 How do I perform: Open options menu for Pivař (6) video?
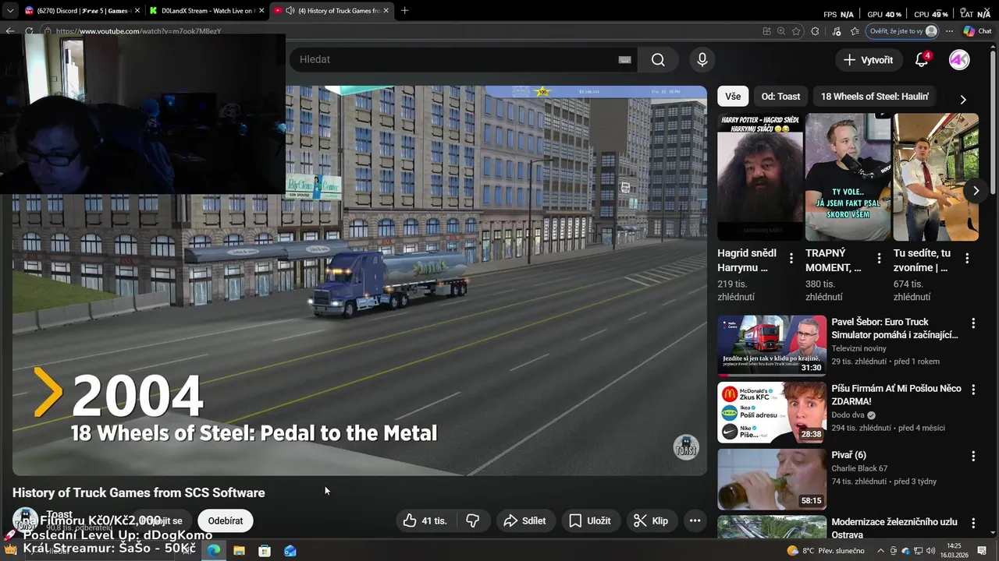(973, 456)
